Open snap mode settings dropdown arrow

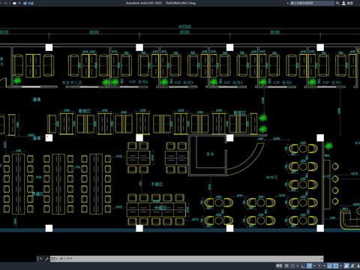coord(298,265)
